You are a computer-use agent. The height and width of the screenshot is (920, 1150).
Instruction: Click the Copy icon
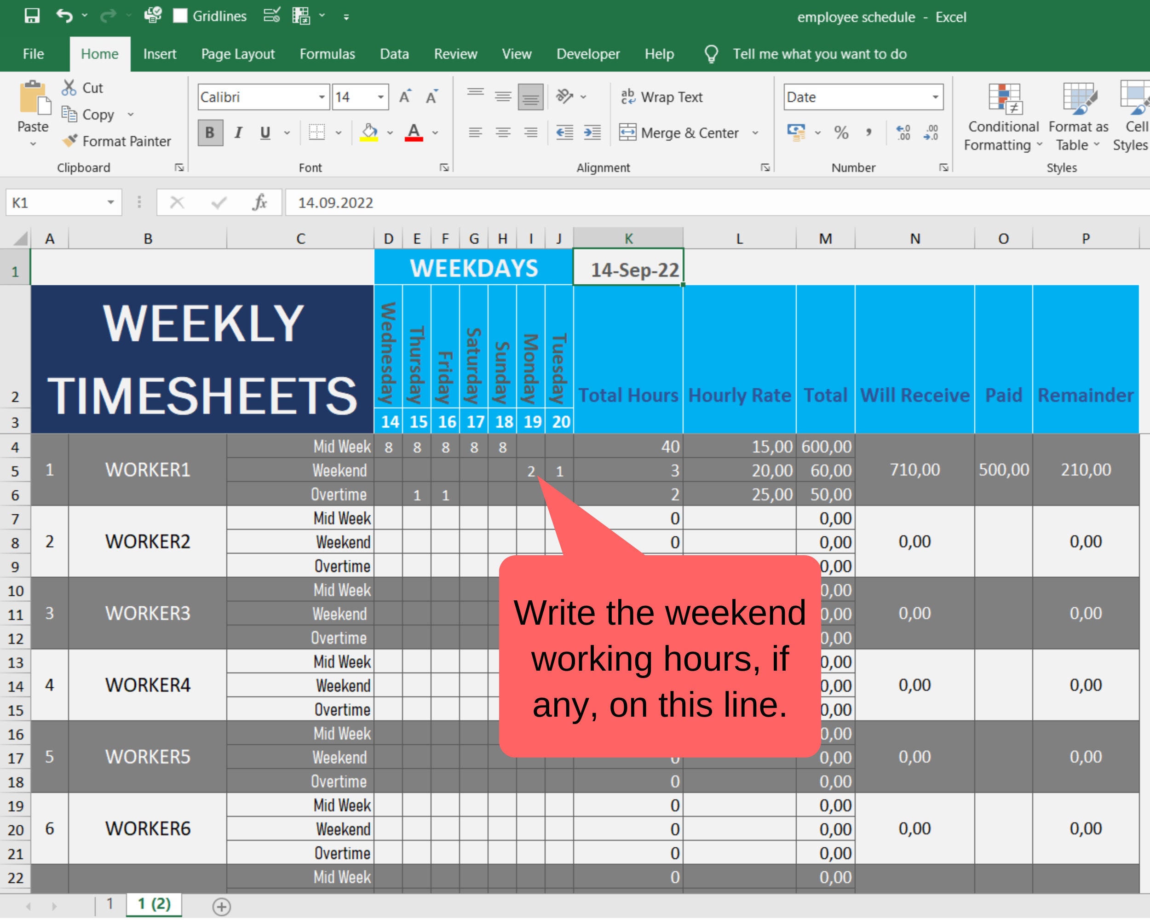pos(70,114)
